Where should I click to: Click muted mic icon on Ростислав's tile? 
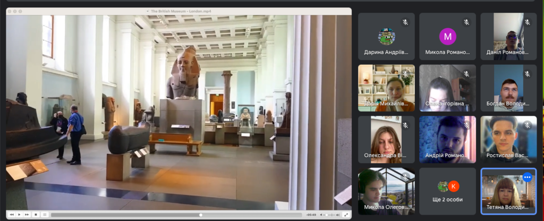click(528, 125)
